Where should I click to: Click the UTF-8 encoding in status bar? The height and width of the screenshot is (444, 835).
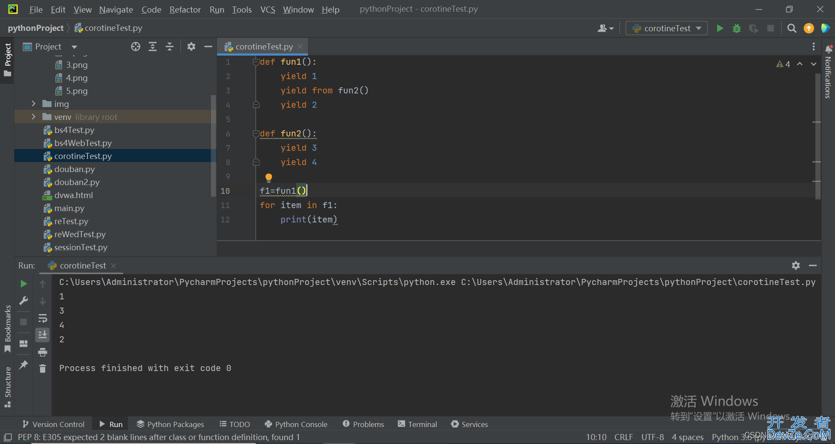pos(652,437)
